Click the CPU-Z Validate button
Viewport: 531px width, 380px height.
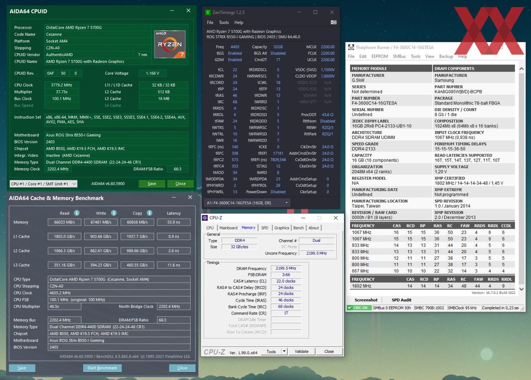coord(301,351)
